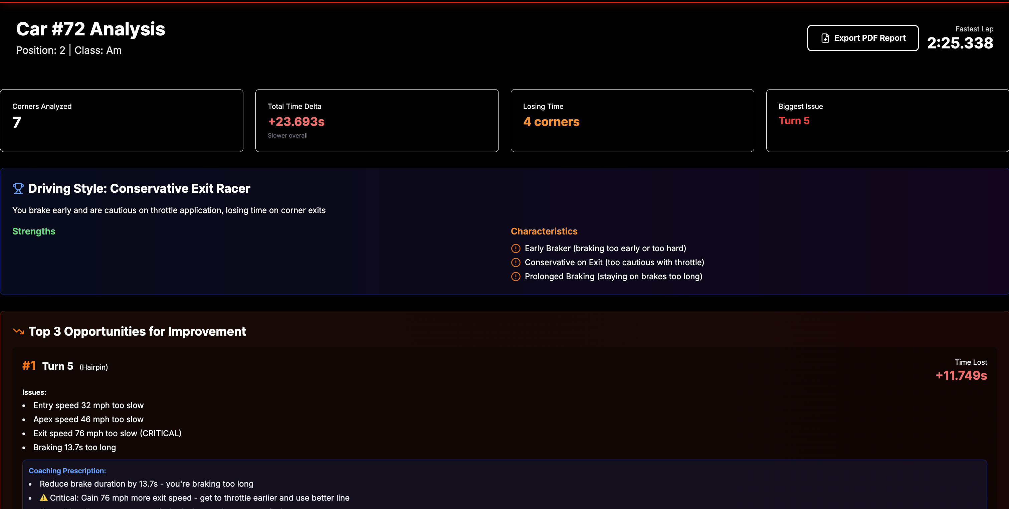Click the trophy icon beside Driving Style
Screen dimensions: 1009x509
coord(18,188)
